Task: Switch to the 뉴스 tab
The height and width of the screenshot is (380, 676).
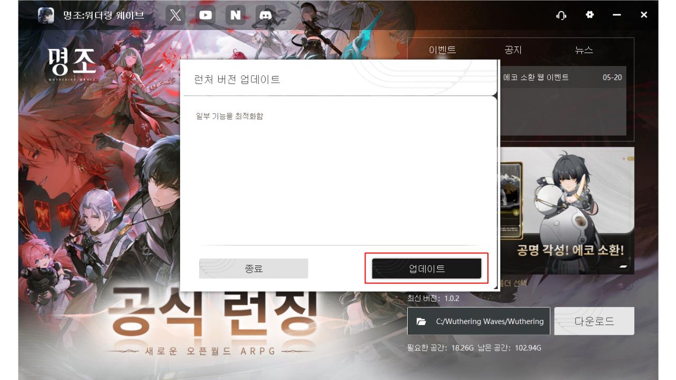Action: 583,50
